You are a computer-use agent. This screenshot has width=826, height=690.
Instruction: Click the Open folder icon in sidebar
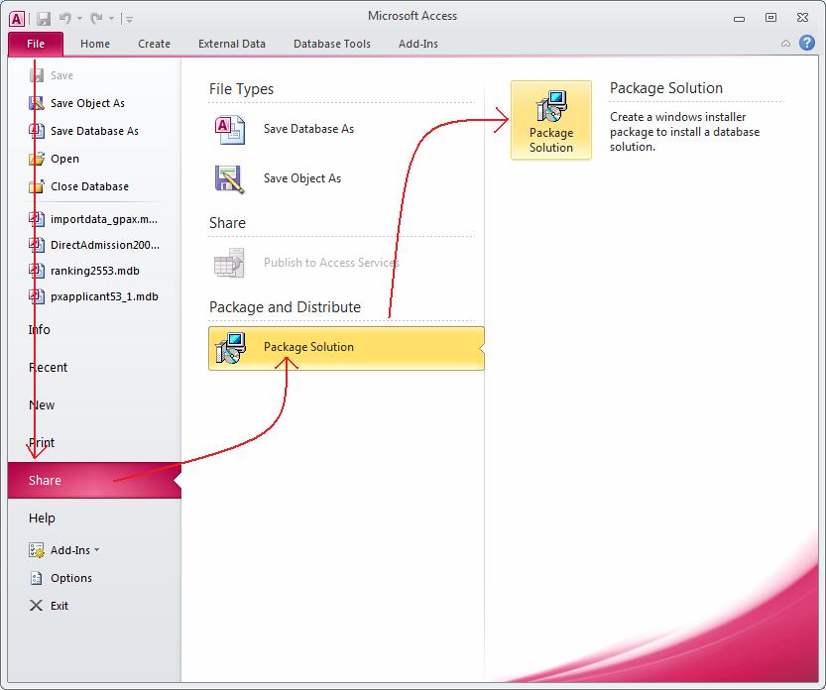click(37, 158)
